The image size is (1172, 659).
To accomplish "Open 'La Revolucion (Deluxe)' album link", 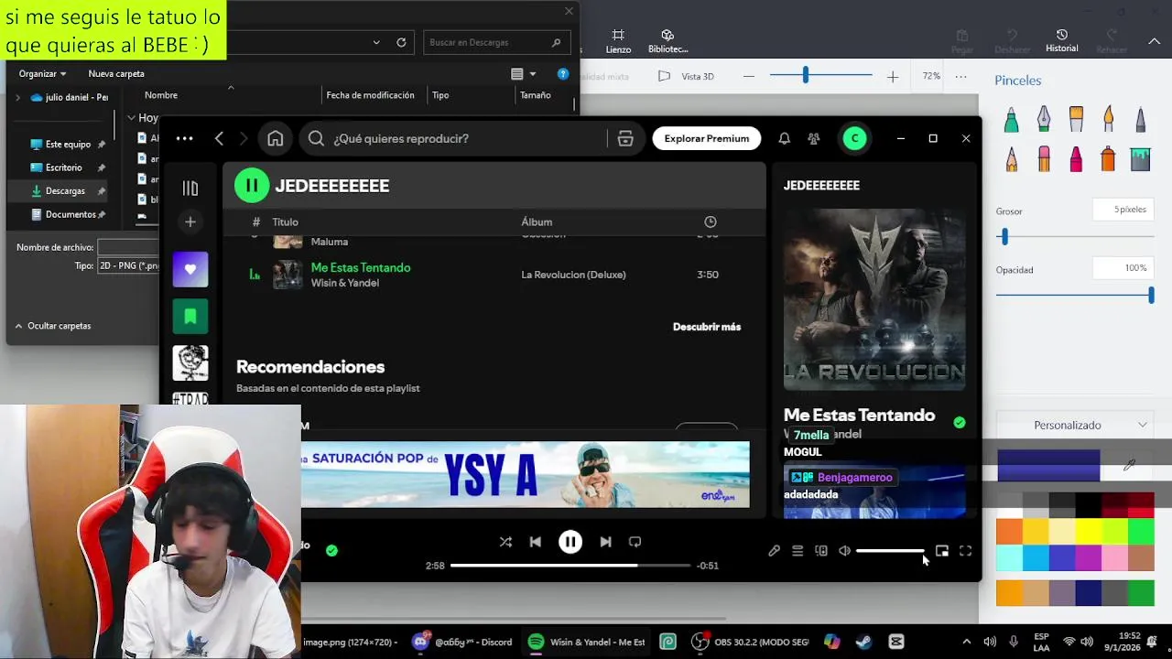I will point(573,275).
